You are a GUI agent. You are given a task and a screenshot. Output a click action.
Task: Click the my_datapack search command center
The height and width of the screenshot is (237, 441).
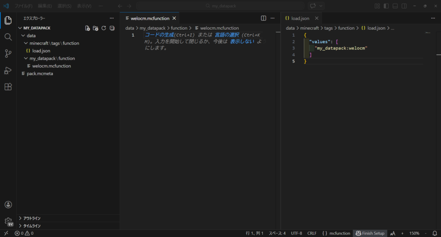coord(220,6)
